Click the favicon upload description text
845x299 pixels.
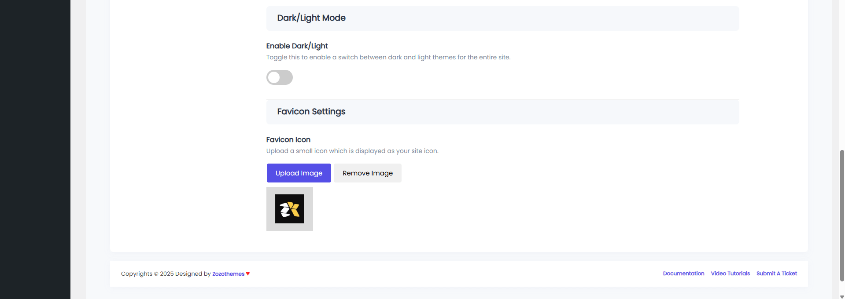[x=352, y=151]
